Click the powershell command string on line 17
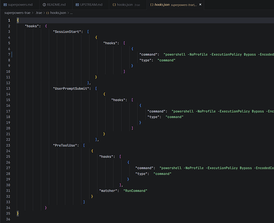 [223, 111]
